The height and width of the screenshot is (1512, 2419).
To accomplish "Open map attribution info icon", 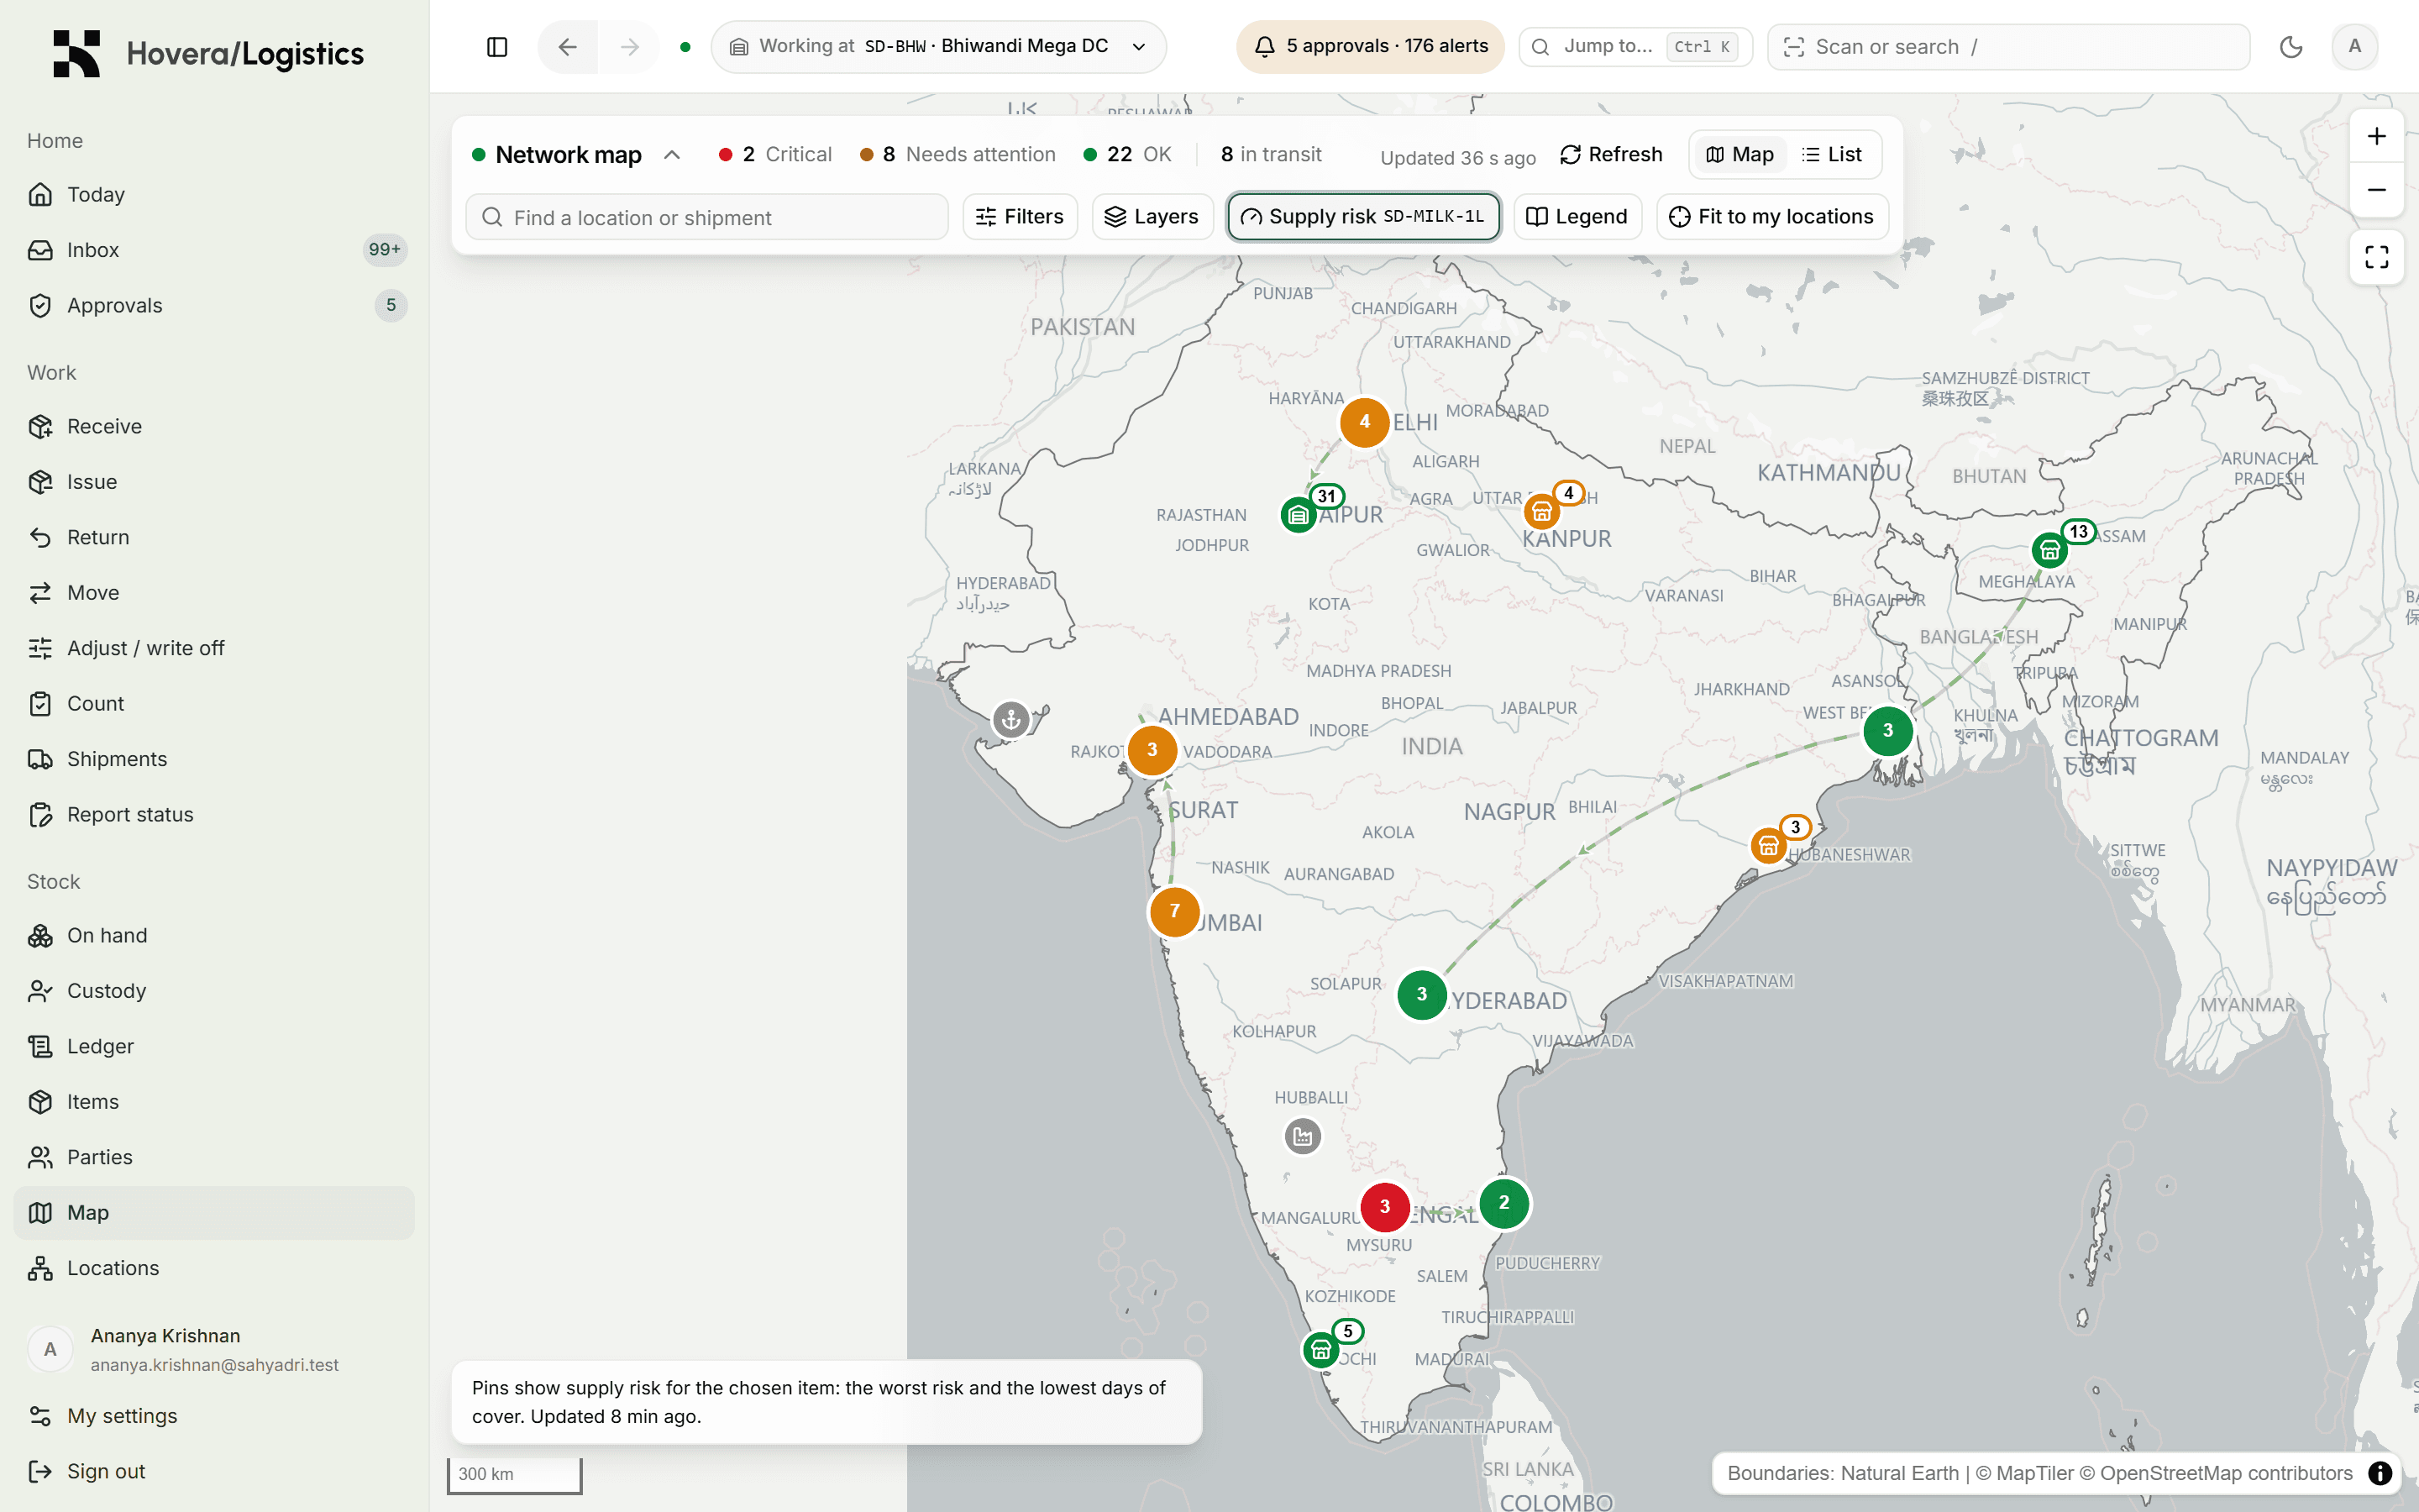I will pyautogui.click(x=2380, y=1473).
